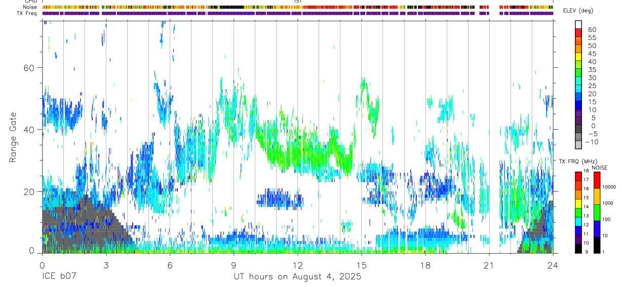Click the yellow ELEV segment between 40 and 45

[x=578, y=58]
